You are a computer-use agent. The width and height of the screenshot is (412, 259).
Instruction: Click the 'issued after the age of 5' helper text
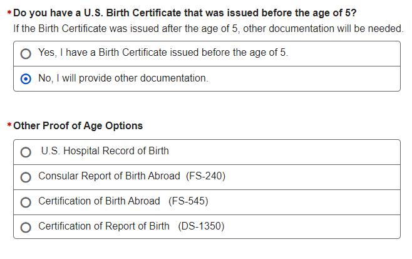click(x=208, y=29)
